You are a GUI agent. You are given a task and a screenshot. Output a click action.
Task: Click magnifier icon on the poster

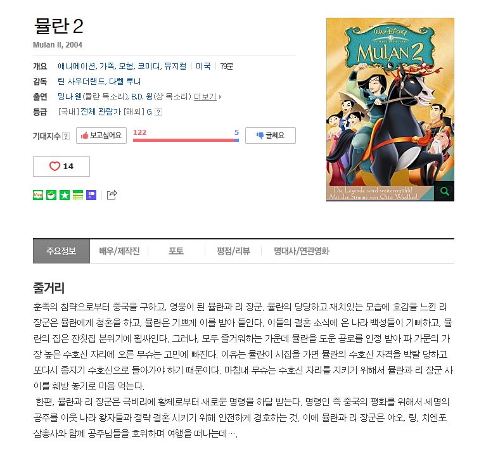pos(444,191)
